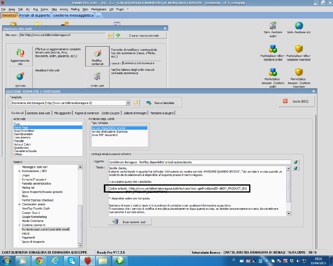
Task: Click Sito web address field
Action: click(x=62, y=35)
